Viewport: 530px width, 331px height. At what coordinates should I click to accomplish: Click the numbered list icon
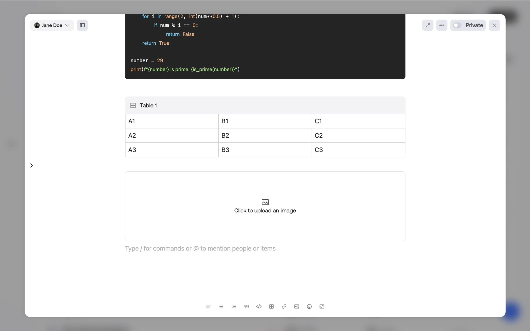click(x=234, y=306)
